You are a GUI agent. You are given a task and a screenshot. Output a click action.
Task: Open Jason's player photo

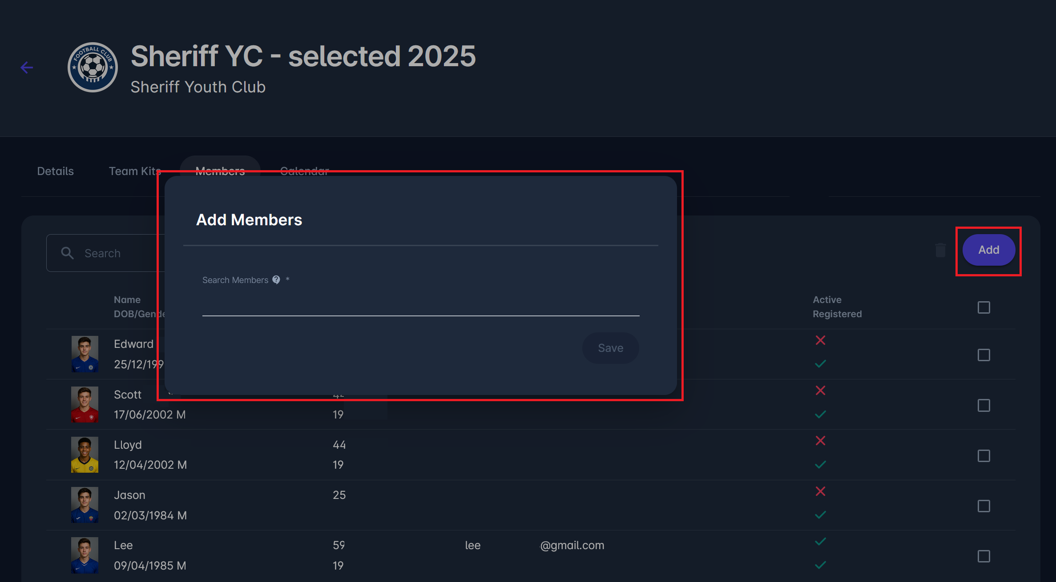coord(85,505)
